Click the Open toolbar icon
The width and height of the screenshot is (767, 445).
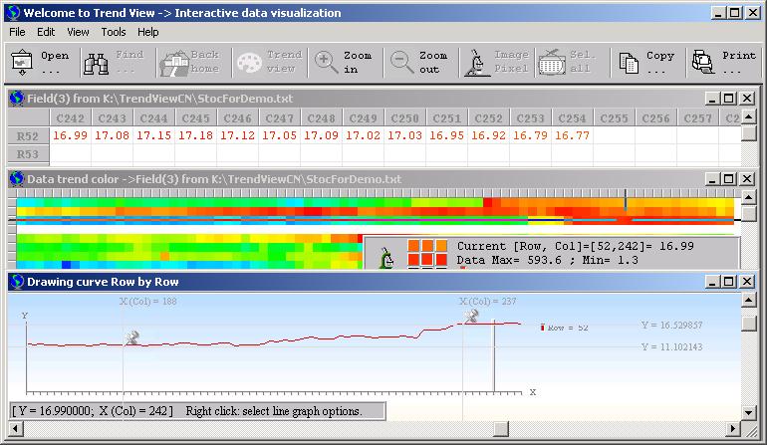coord(22,62)
